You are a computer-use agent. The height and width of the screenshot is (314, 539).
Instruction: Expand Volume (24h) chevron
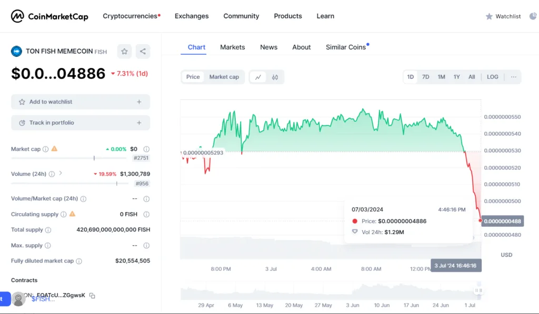(61, 173)
